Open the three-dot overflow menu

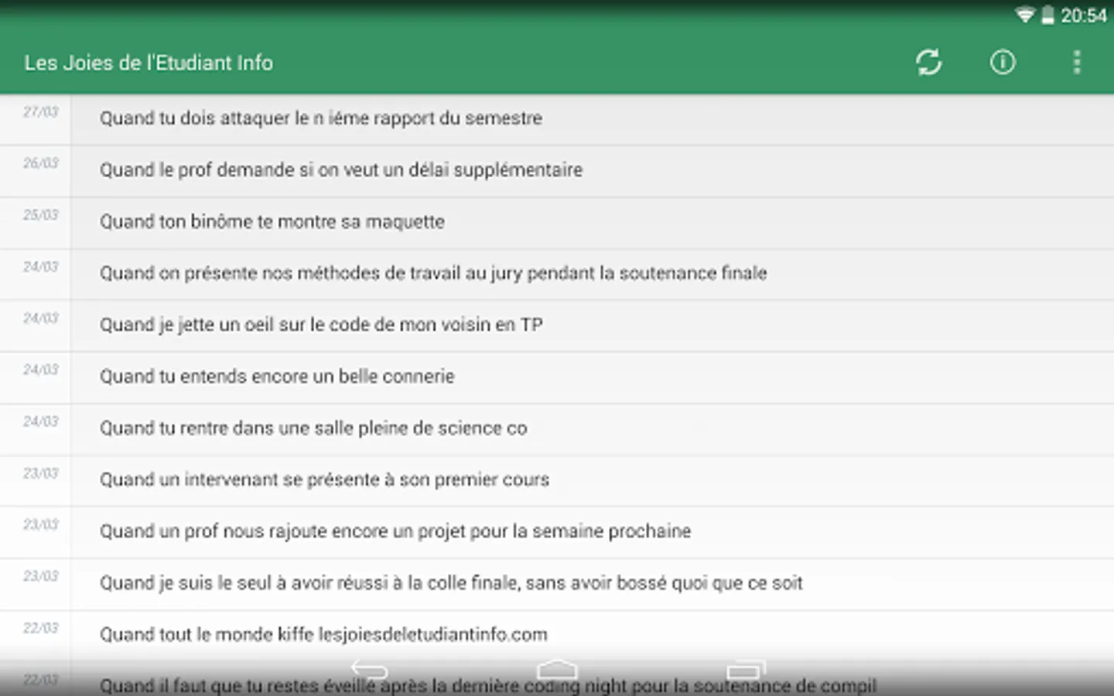point(1077,63)
